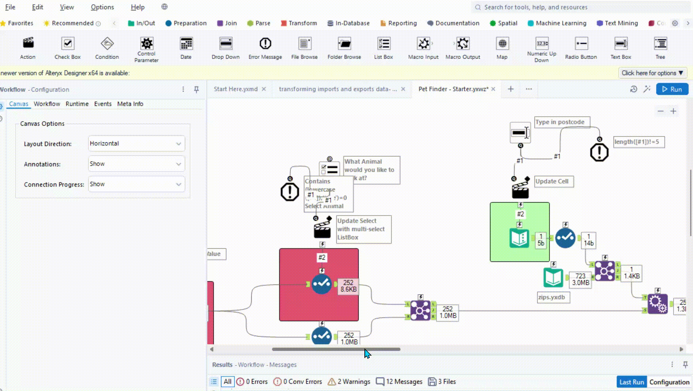Filter results by 0 Conv Errors
This screenshot has width=693, height=391.
click(x=298, y=381)
